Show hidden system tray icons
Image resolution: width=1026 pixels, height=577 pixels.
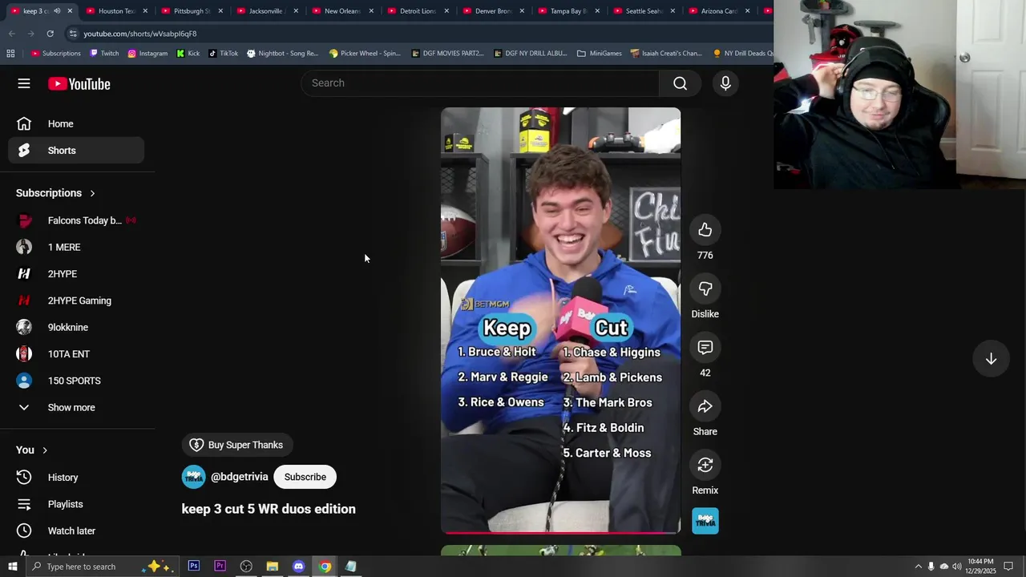[918, 567]
